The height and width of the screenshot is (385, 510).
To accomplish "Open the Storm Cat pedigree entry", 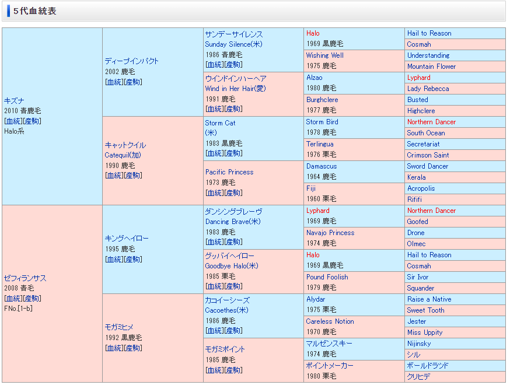I will click(220, 123).
